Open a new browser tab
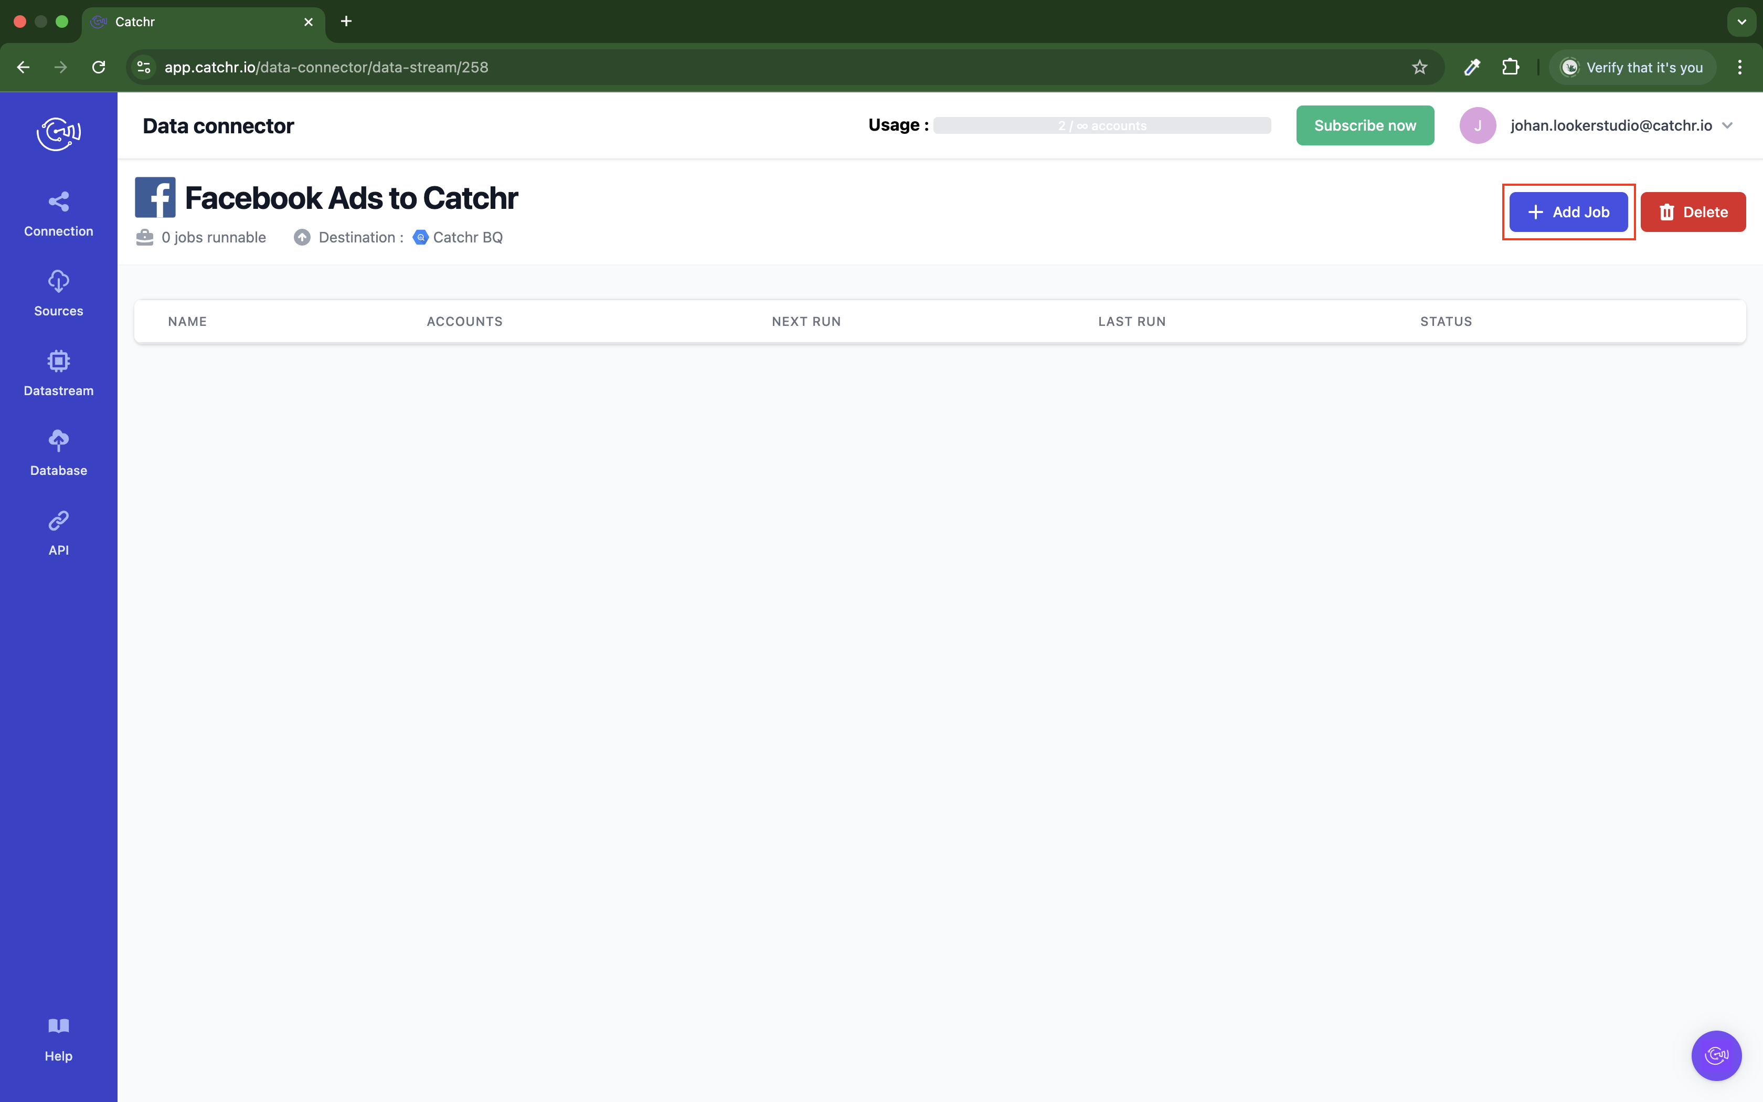This screenshot has width=1763, height=1102. click(346, 22)
